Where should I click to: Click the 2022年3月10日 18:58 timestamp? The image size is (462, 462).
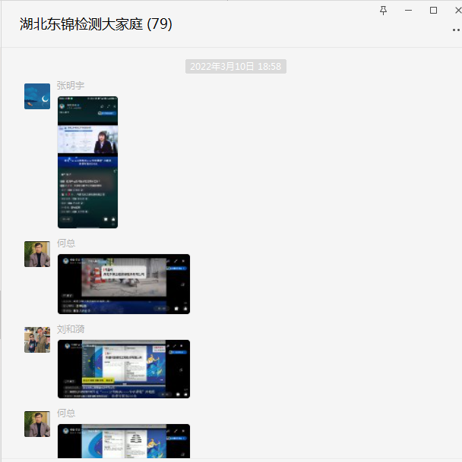coord(236,67)
